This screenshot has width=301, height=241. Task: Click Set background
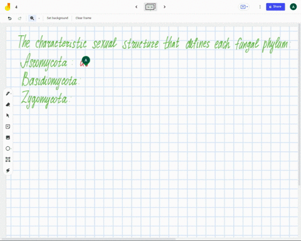58,18
